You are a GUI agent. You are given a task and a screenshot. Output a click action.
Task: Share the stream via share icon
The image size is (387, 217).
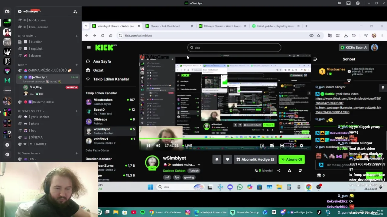coord(279,171)
